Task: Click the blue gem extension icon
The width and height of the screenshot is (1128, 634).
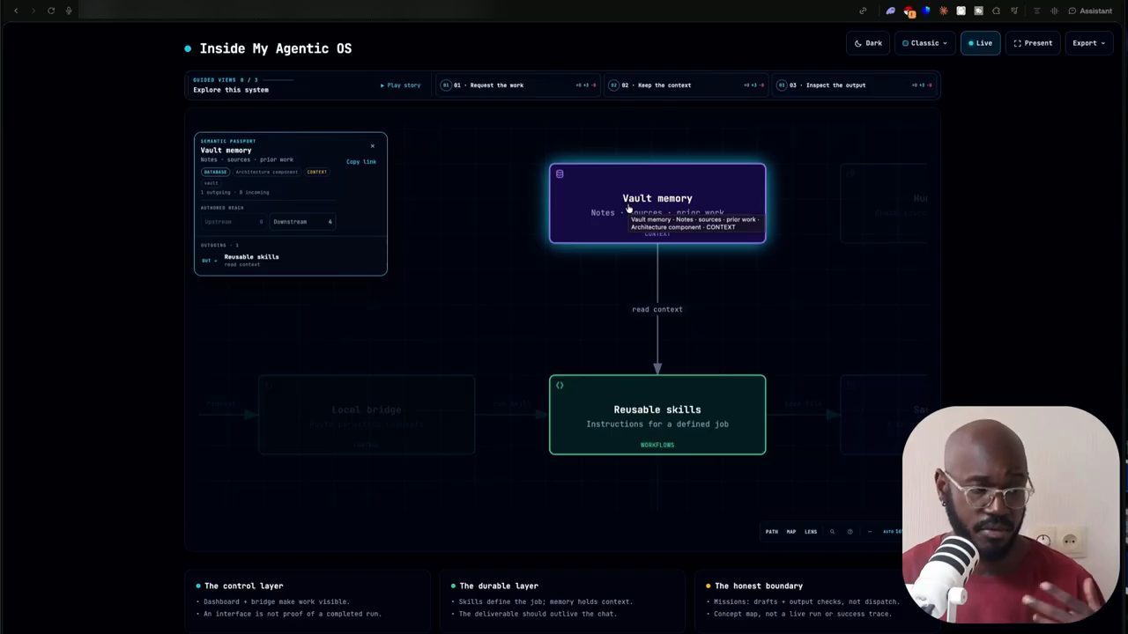Action: tap(926, 11)
